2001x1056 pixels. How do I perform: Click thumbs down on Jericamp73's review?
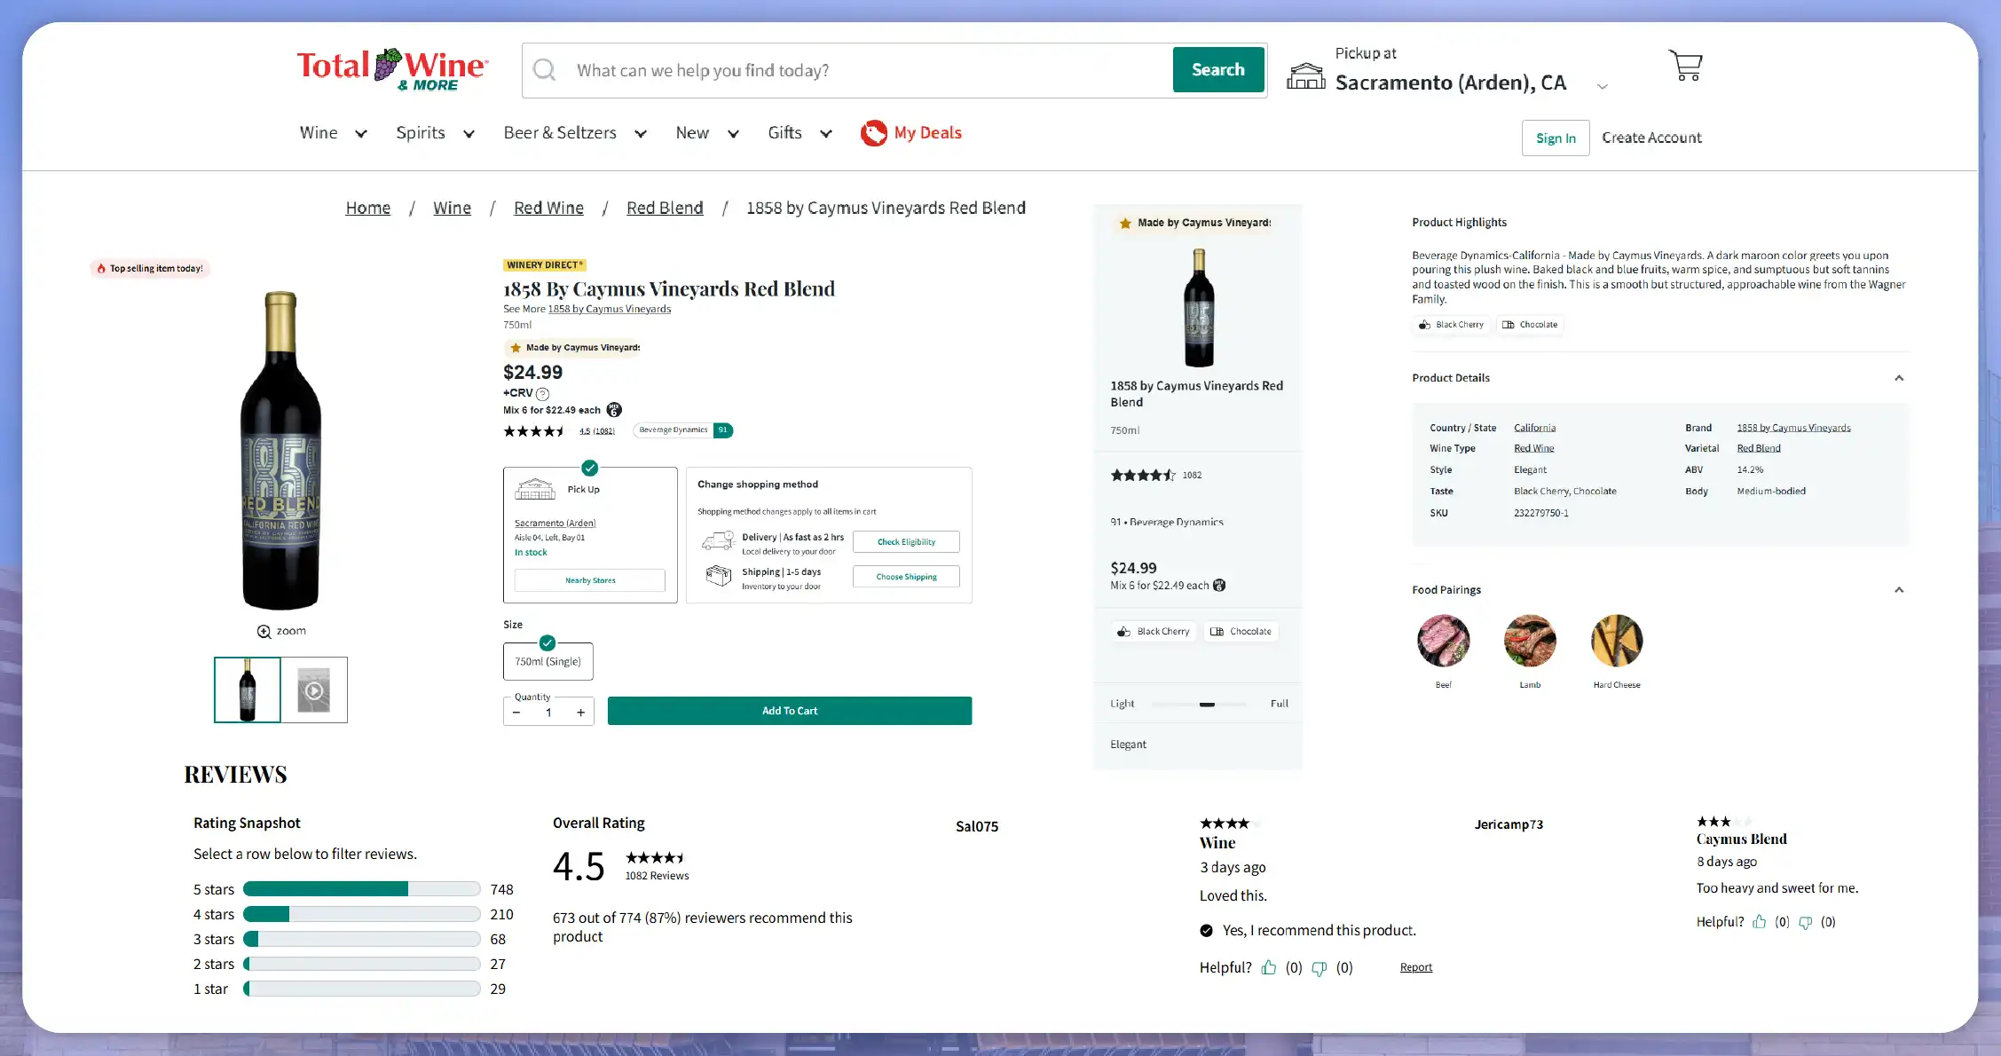coord(1806,923)
